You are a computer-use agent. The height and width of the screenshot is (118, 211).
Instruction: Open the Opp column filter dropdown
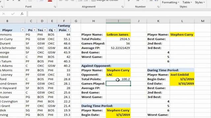[x=55, y=30]
